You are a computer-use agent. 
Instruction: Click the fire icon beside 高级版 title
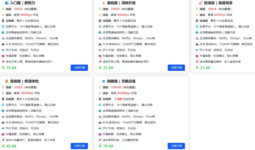(7, 81)
